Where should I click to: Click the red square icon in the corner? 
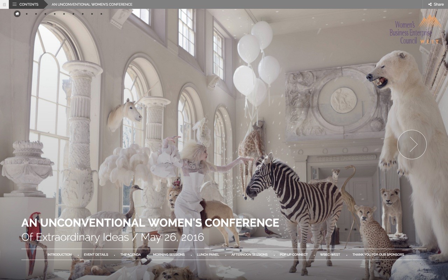coord(5,4)
